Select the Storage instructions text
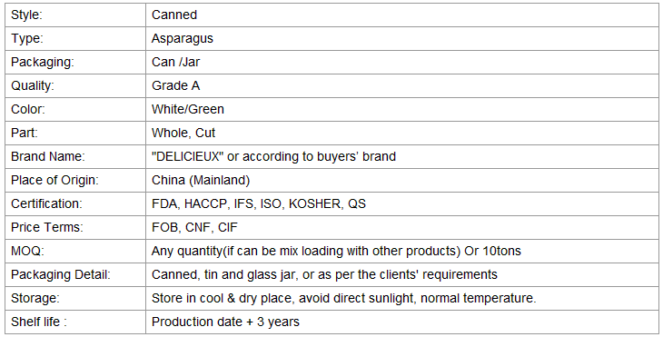The height and width of the screenshot is (337, 663). pyautogui.click(x=344, y=299)
